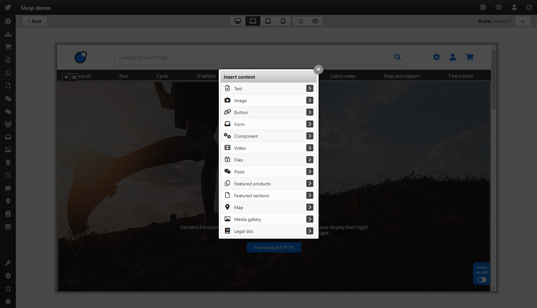Expand the Text content arrow
537x308 pixels.
coord(310,88)
